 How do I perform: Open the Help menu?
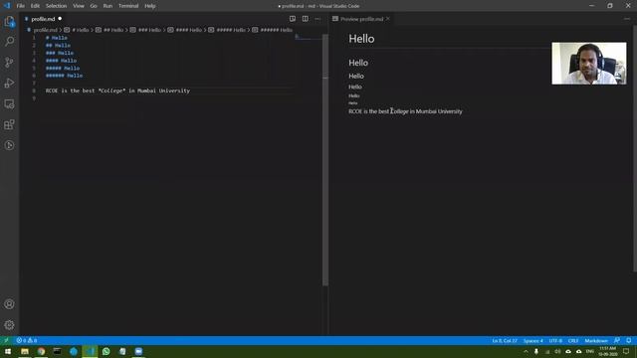[150, 6]
